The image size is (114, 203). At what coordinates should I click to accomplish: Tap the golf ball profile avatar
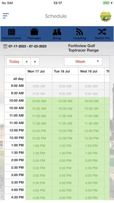[106, 16]
